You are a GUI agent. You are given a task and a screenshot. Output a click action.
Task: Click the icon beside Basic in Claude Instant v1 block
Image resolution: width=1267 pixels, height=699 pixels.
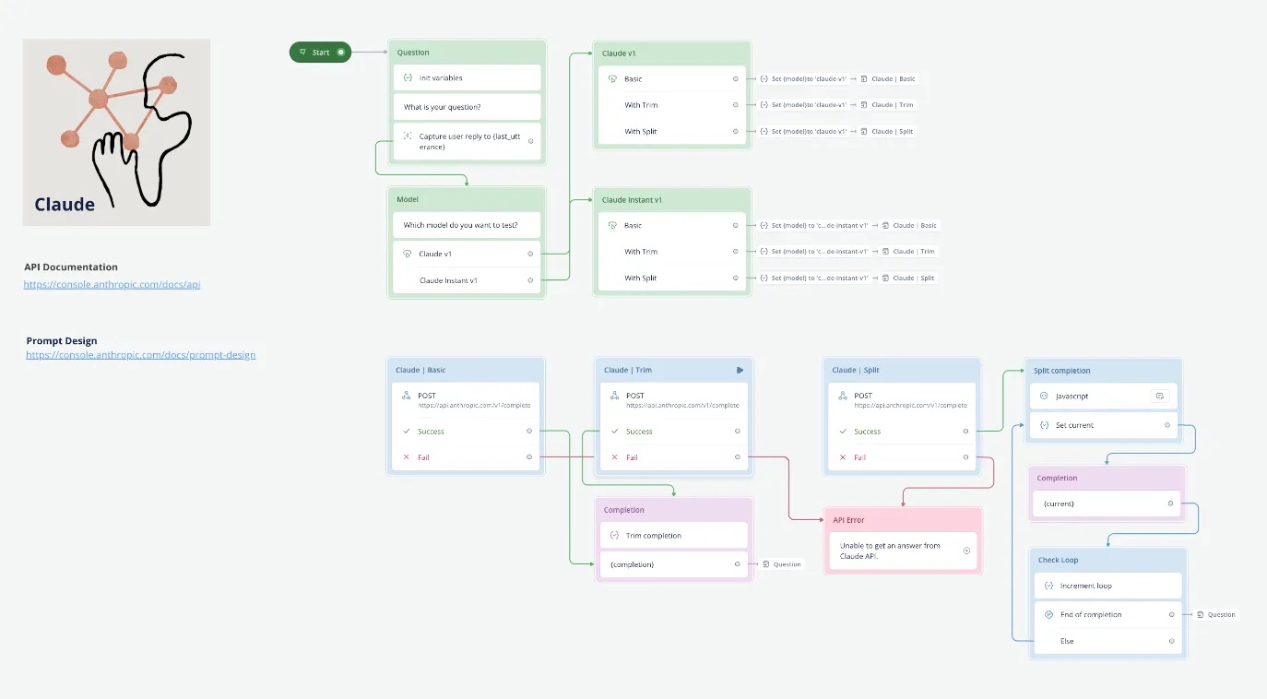pyautogui.click(x=612, y=225)
